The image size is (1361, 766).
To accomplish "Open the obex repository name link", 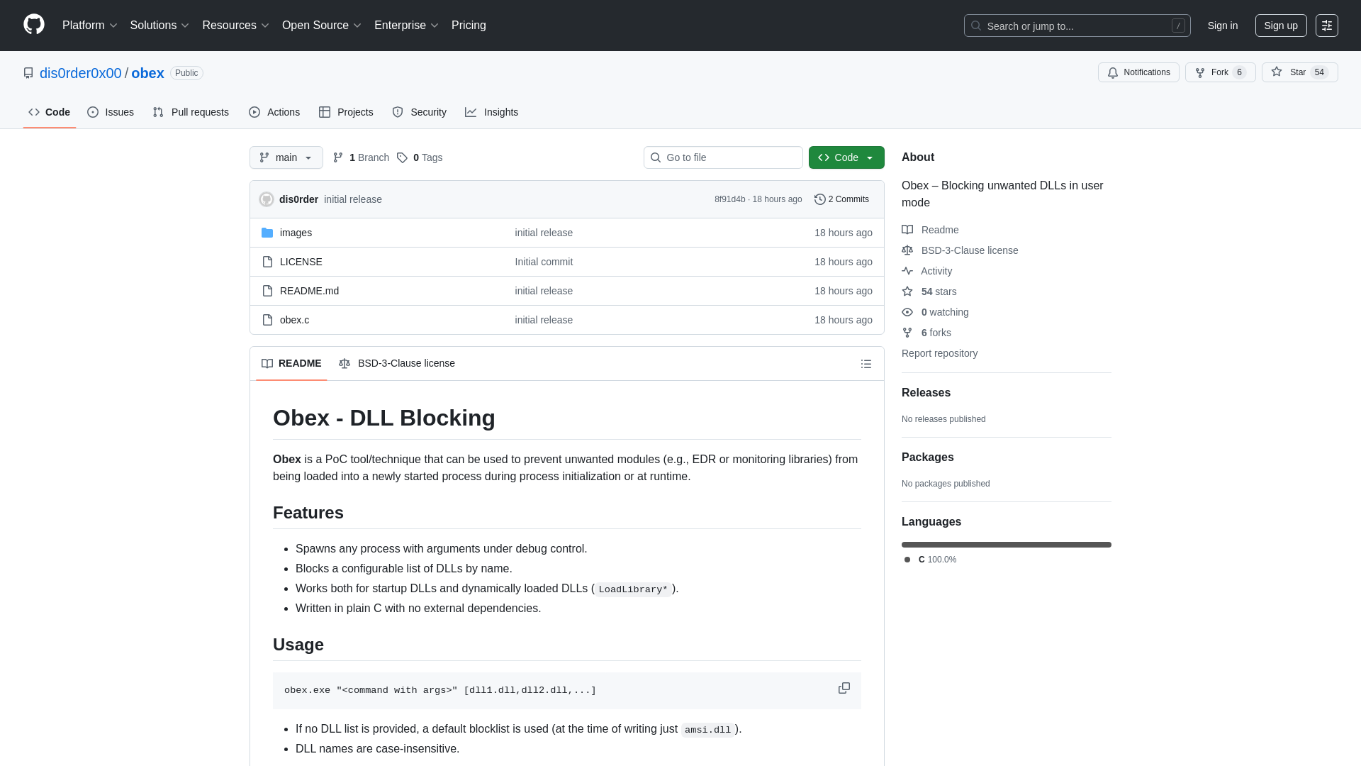I will (x=147, y=73).
